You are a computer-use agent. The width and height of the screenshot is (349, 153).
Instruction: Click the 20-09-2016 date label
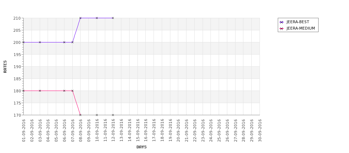coord(178,131)
